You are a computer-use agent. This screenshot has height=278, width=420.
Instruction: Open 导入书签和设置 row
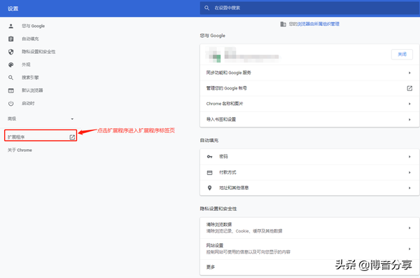309,119
